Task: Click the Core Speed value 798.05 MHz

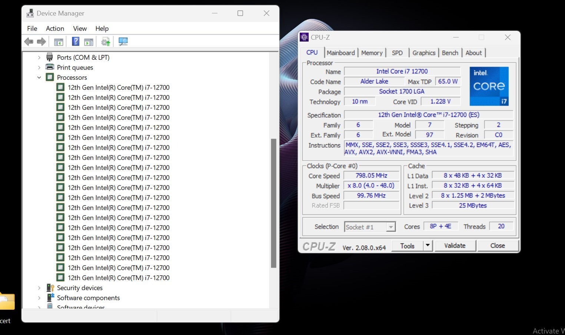Action: pos(371,175)
